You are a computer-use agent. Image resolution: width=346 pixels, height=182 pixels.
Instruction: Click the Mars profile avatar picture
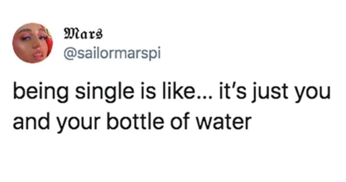tap(32, 43)
